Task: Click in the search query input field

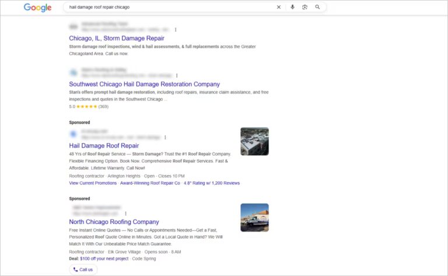Action: [x=169, y=7]
